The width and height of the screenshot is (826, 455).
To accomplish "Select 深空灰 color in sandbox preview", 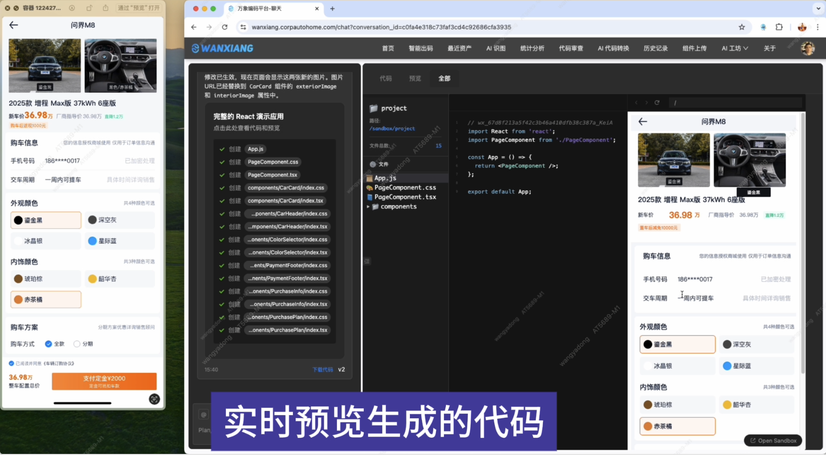I will tap(757, 344).
